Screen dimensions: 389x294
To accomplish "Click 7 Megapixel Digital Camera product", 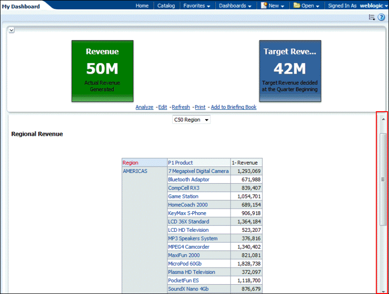I will (x=198, y=171).
